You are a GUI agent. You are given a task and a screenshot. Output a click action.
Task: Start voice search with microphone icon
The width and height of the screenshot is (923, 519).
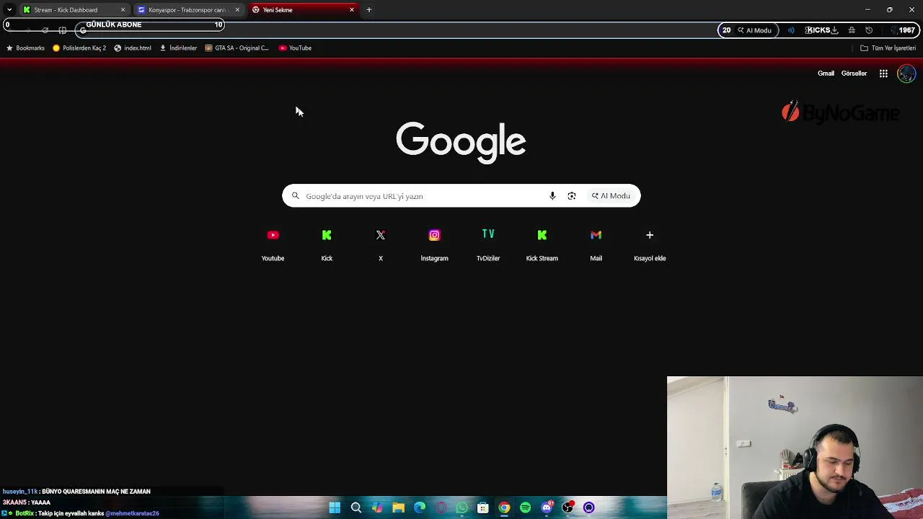click(552, 196)
